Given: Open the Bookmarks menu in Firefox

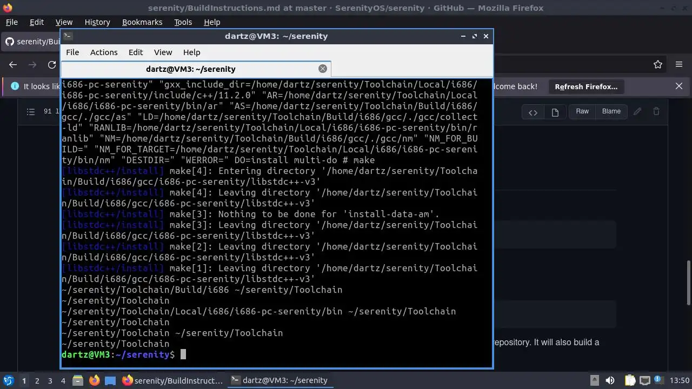Looking at the screenshot, I should [x=142, y=22].
